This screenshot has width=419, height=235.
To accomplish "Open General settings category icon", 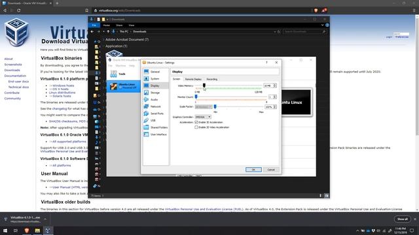I will 146,72.
